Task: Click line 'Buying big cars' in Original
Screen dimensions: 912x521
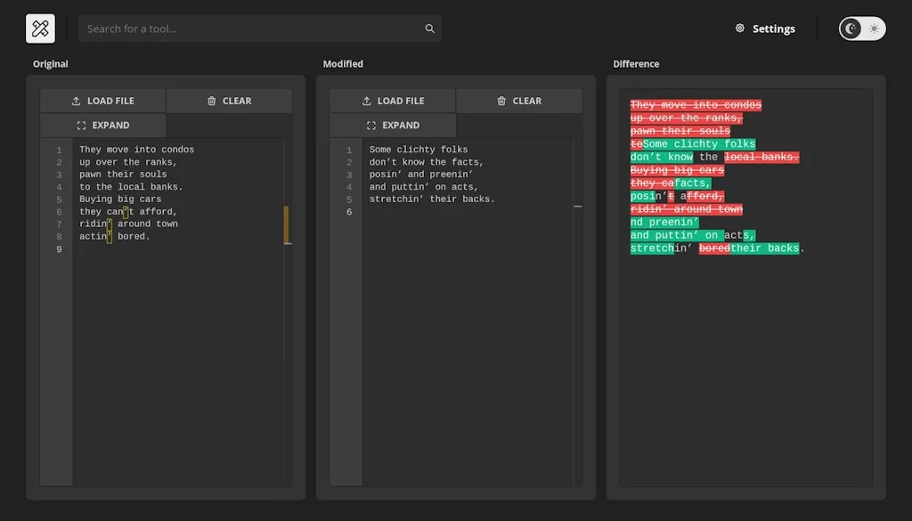Action: [120, 199]
